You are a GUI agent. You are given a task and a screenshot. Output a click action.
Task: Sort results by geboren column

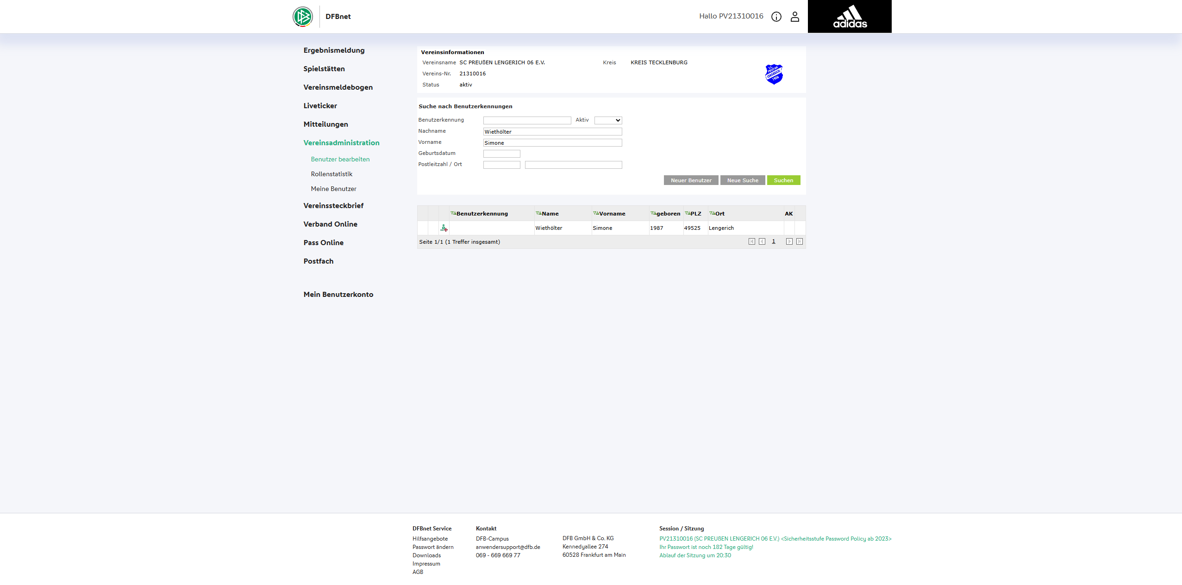(668, 214)
